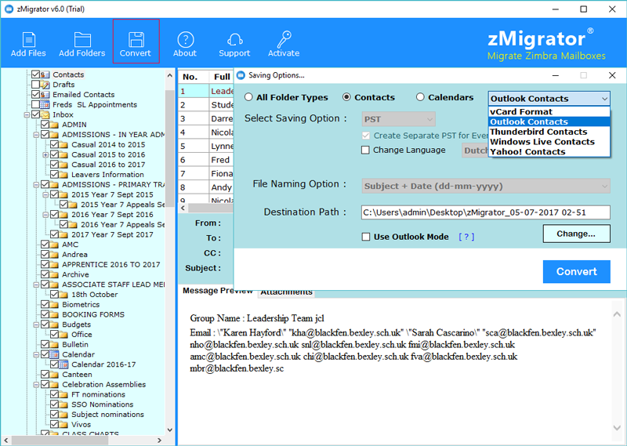
Task: Click the Archive folder icon
Action: pos(55,274)
